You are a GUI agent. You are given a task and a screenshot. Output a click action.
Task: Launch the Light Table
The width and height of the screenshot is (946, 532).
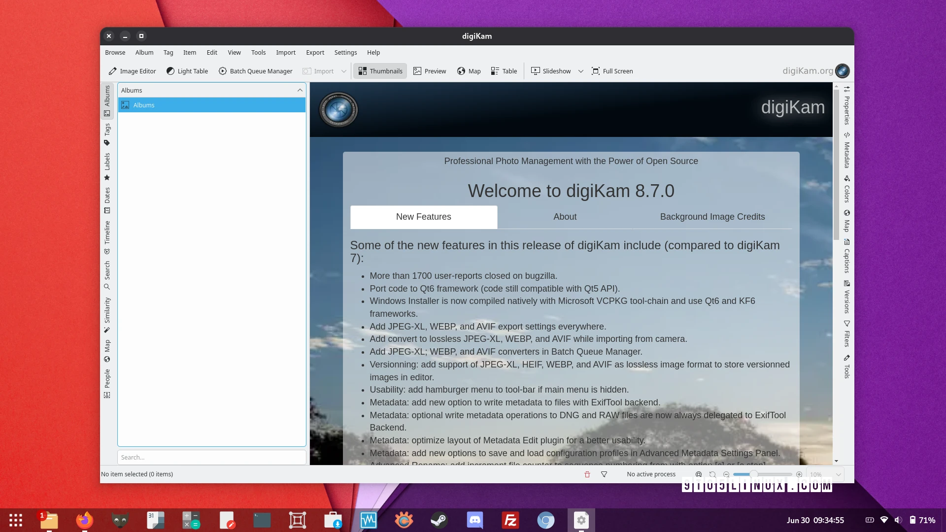[x=187, y=71]
